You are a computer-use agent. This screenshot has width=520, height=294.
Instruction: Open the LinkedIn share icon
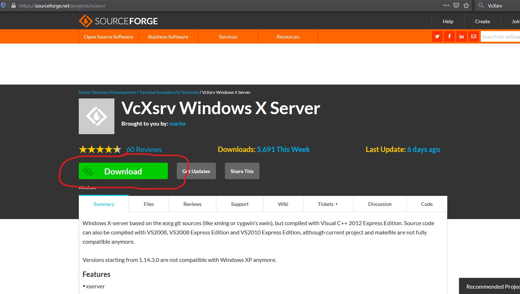tap(462, 36)
